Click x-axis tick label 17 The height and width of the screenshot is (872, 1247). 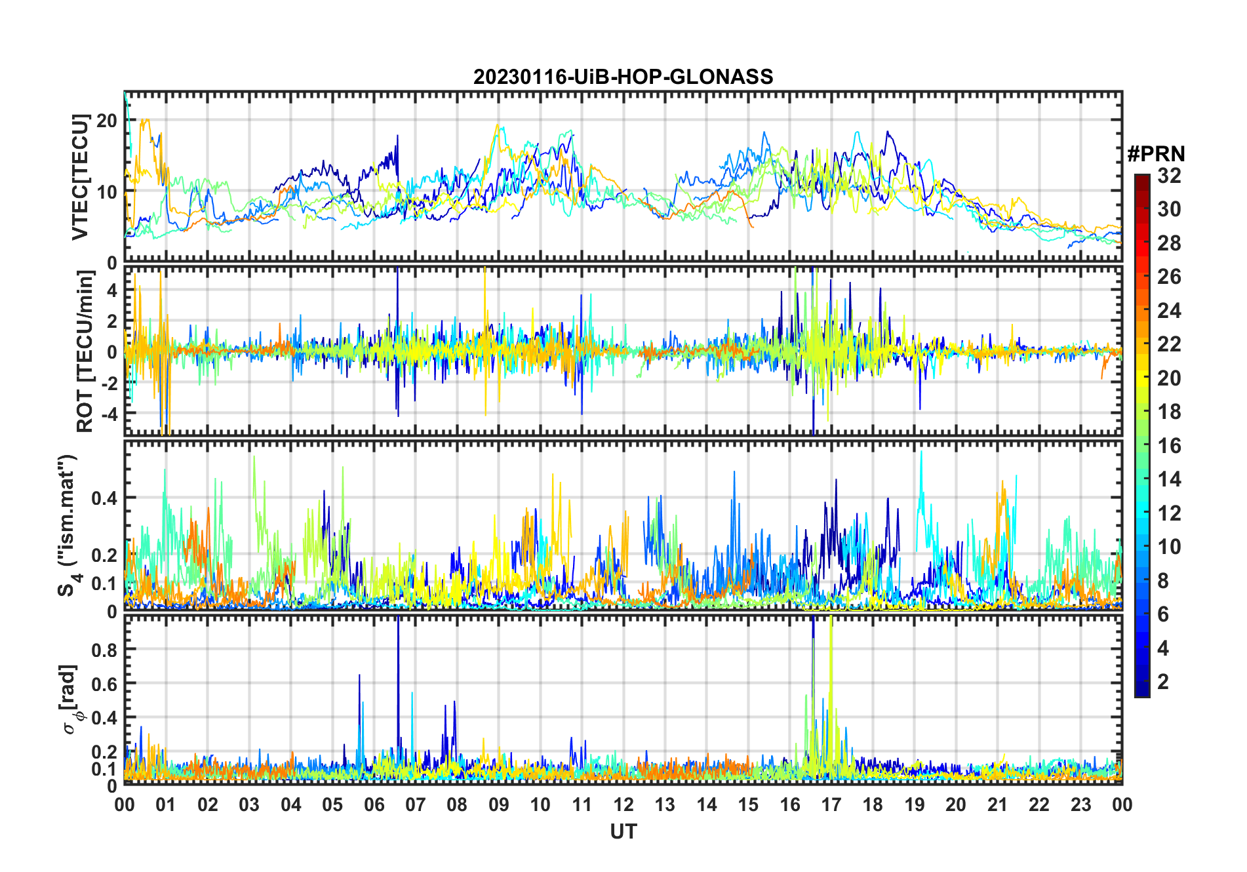coord(831,804)
